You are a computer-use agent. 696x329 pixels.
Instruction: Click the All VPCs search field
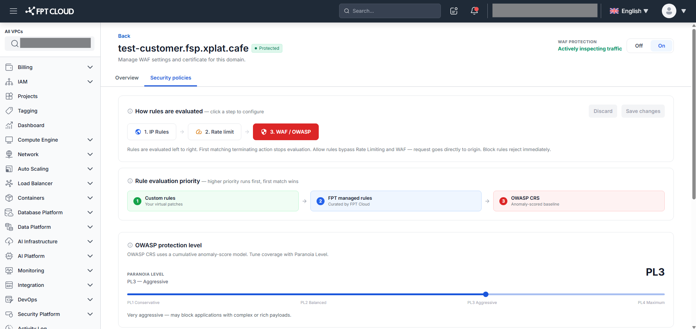click(x=49, y=44)
